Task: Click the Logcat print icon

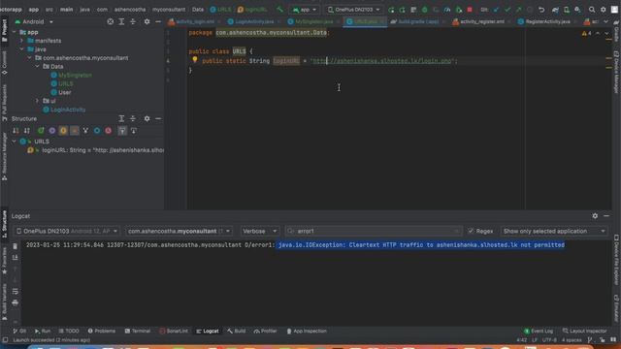Action: (x=16, y=302)
